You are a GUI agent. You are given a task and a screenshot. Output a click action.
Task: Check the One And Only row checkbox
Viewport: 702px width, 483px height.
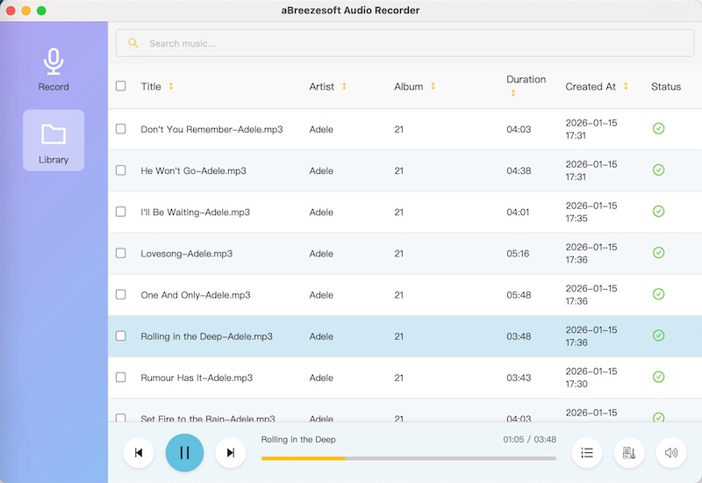coord(121,294)
